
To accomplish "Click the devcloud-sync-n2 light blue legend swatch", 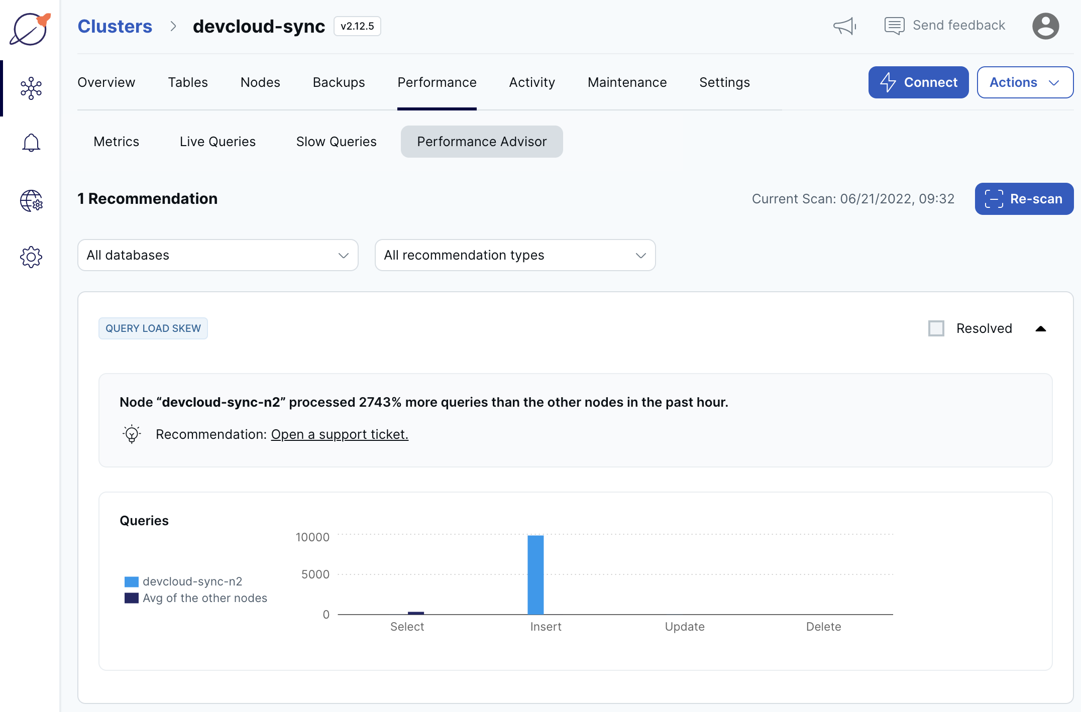I will (x=132, y=581).
